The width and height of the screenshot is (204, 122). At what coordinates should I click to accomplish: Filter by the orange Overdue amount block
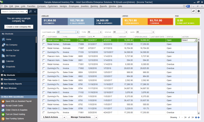click(160, 21)
